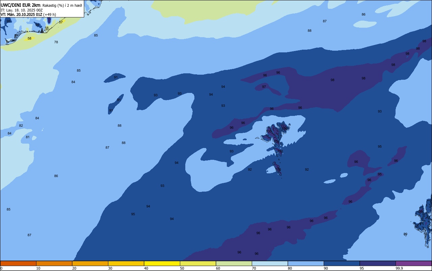Select the 20–30 amber legend color segment

pos(90,263)
